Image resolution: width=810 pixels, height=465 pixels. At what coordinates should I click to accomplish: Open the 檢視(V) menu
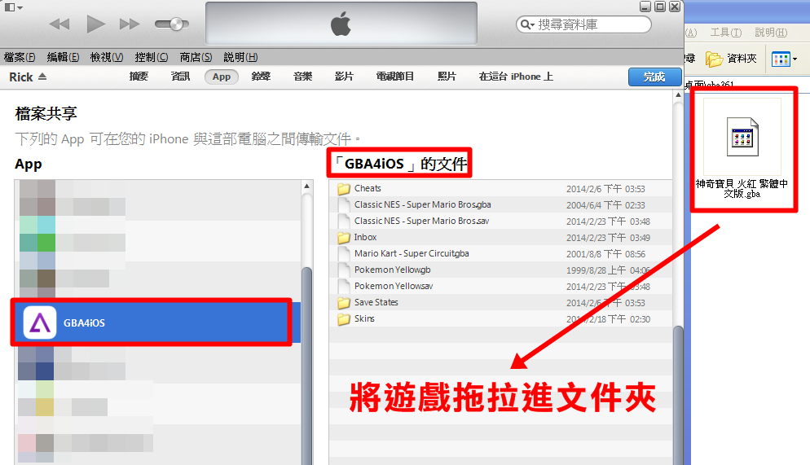(x=107, y=57)
